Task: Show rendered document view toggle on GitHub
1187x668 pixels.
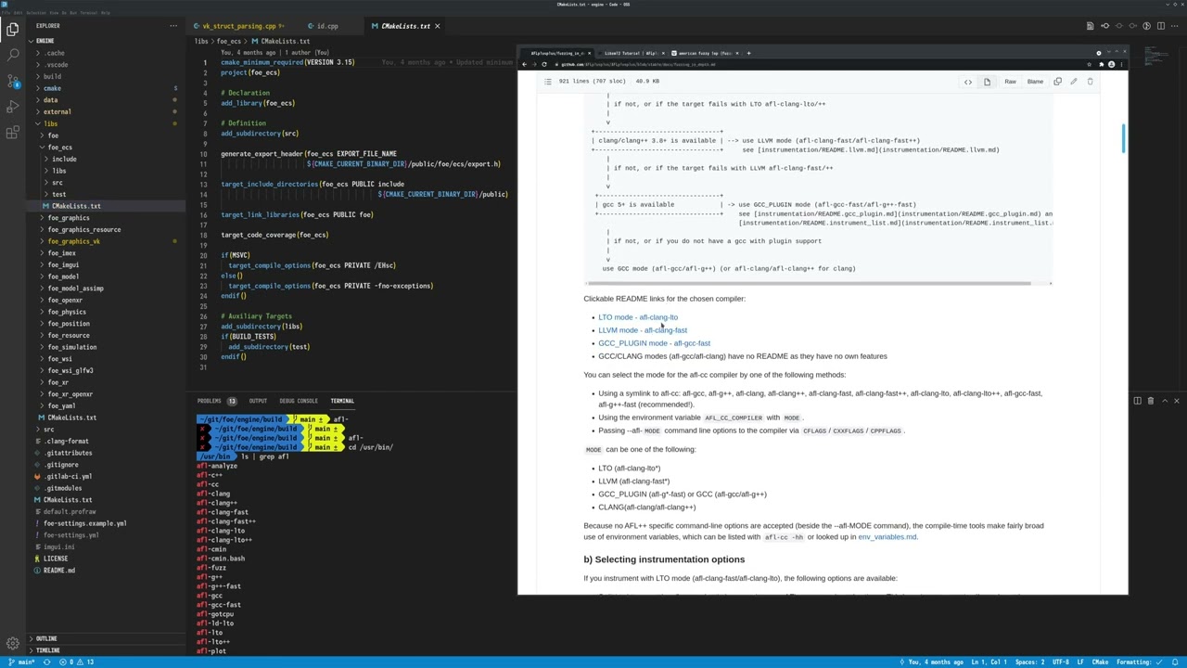Action: 987,82
